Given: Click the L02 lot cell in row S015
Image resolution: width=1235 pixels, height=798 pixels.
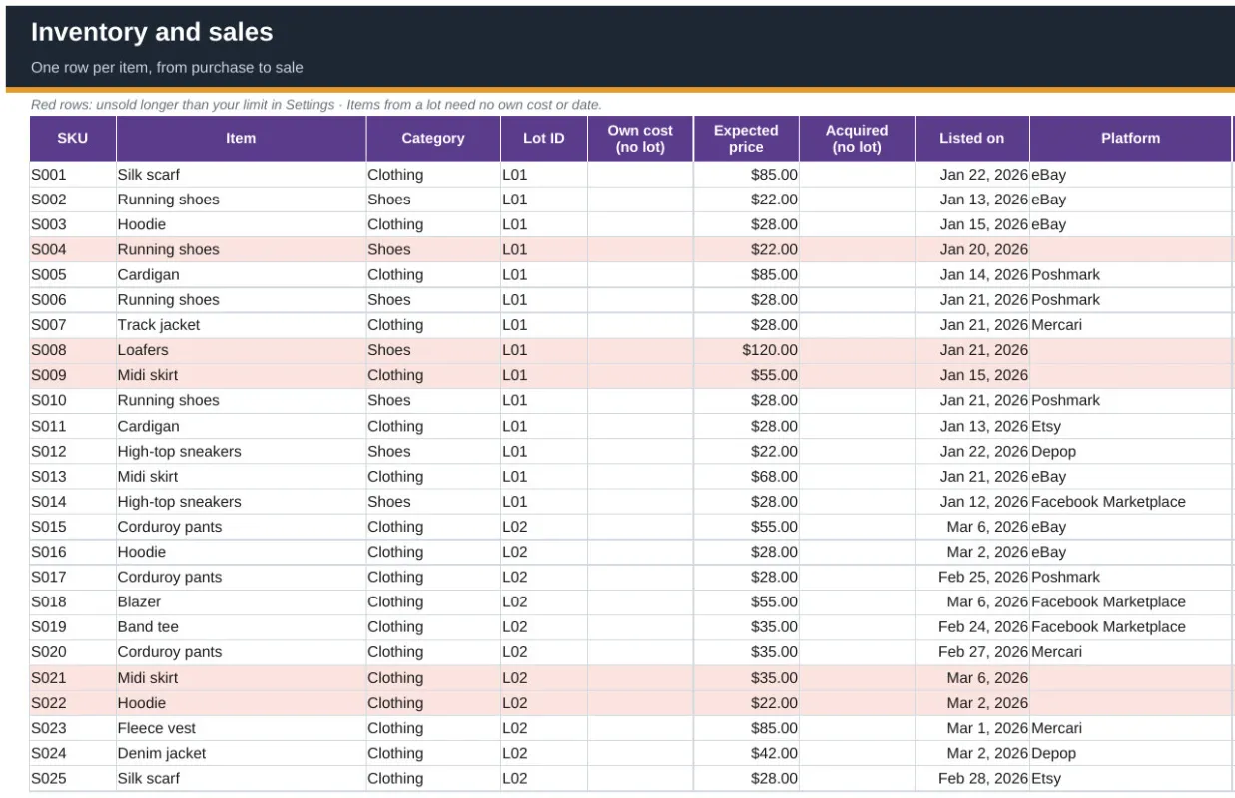Looking at the screenshot, I should pos(544,527).
